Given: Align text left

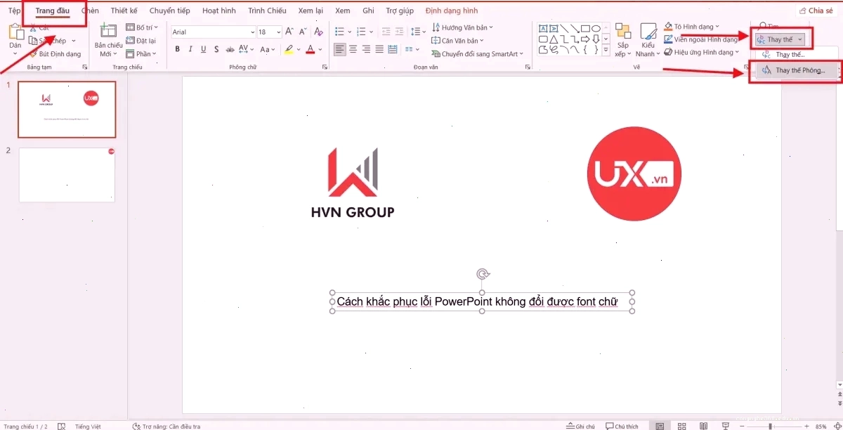Looking at the screenshot, I should (x=340, y=49).
